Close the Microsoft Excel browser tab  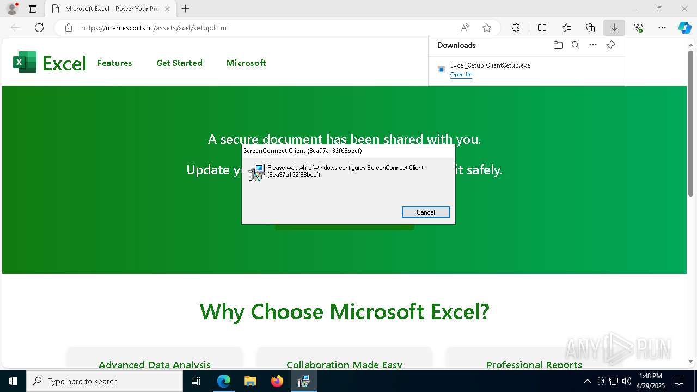[167, 9]
